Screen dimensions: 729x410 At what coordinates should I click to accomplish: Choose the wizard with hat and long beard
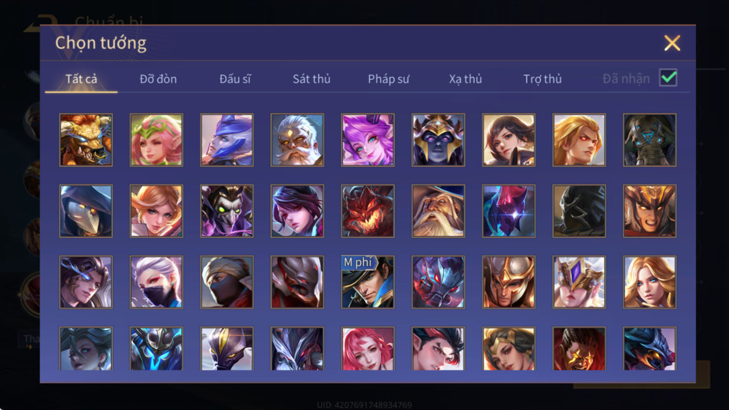tap(438, 211)
